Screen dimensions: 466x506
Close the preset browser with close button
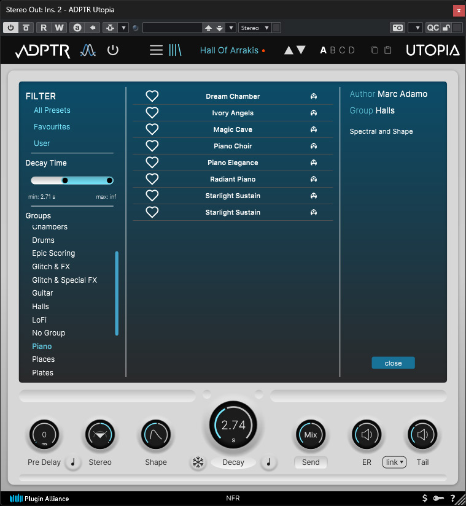pos(393,363)
